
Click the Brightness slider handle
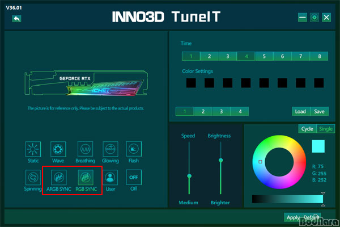pos(221,160)
